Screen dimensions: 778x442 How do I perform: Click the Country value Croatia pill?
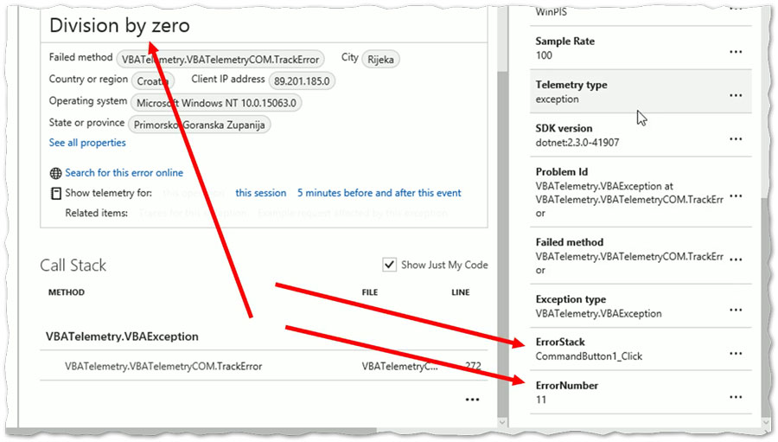pyautogui.click(x=153, y=81)
